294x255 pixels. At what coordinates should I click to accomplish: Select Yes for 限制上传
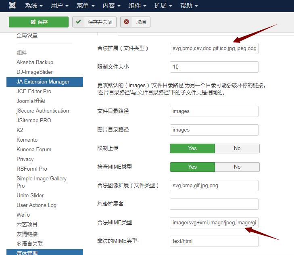coord(192,148)
